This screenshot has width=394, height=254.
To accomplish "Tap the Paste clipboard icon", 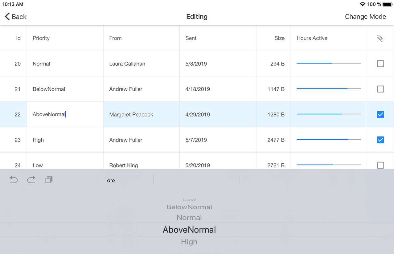I will click(x=49, y=179).
